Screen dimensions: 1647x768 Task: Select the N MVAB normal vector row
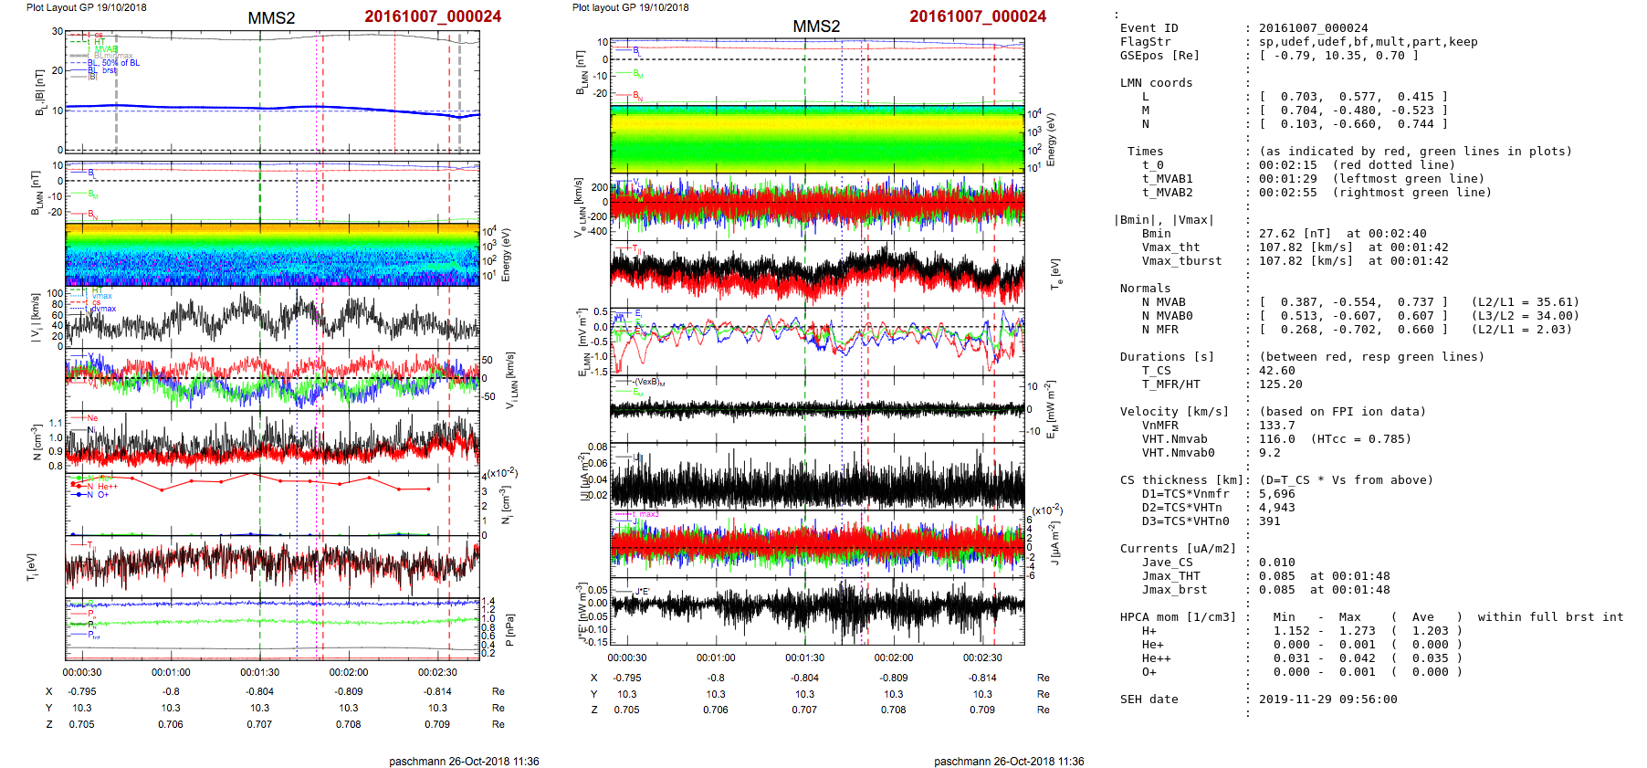click(1353, 302)
